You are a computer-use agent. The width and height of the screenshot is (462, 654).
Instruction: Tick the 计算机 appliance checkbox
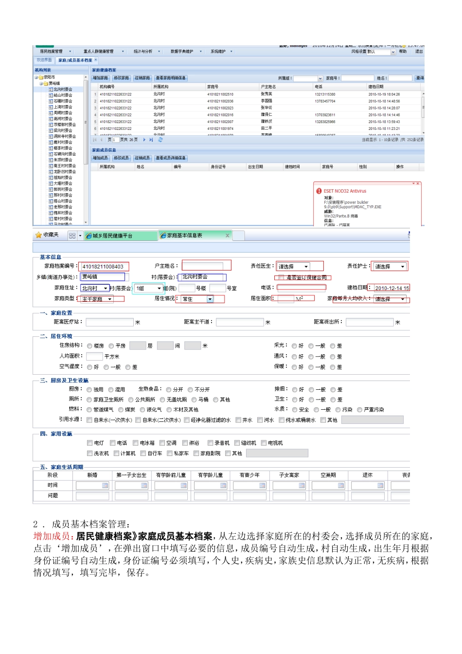(x=116, y=453)
